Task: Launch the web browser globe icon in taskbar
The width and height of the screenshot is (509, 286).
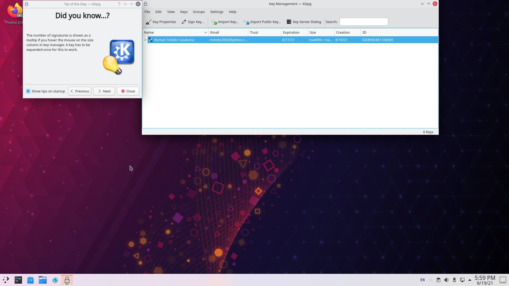Action: point(55,280)
